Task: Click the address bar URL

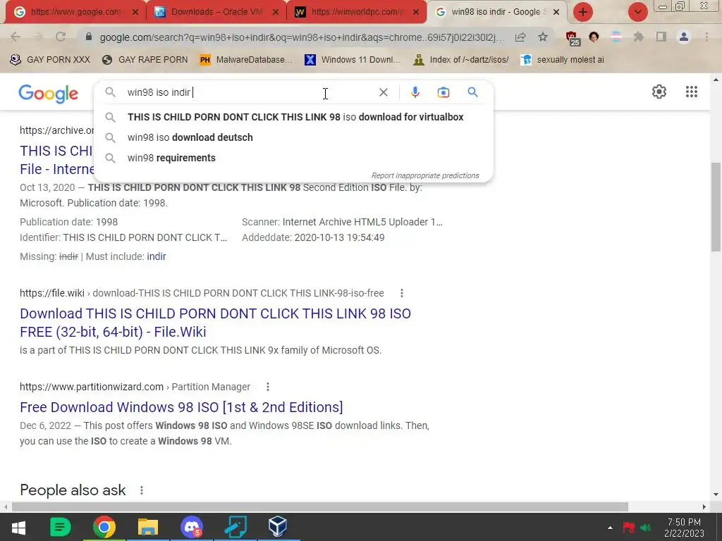Action: [302, 37]
